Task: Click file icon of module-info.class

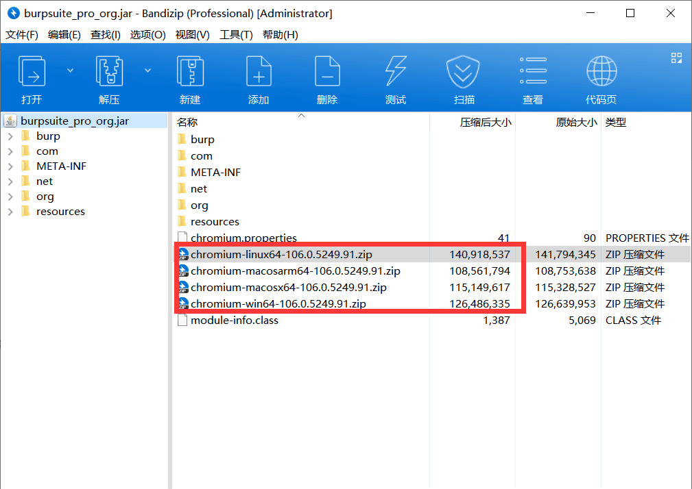Action: 182,321
